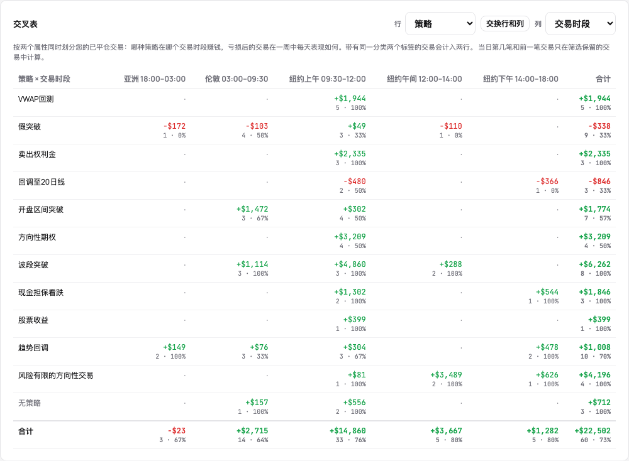This screenshot has width=629, height=461.
Task: Click the -$23 total for 亚洲 column
Action: point(177,431)
